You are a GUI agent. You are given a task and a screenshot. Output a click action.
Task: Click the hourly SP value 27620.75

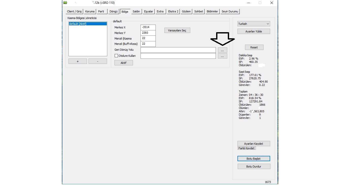point(255,79)
